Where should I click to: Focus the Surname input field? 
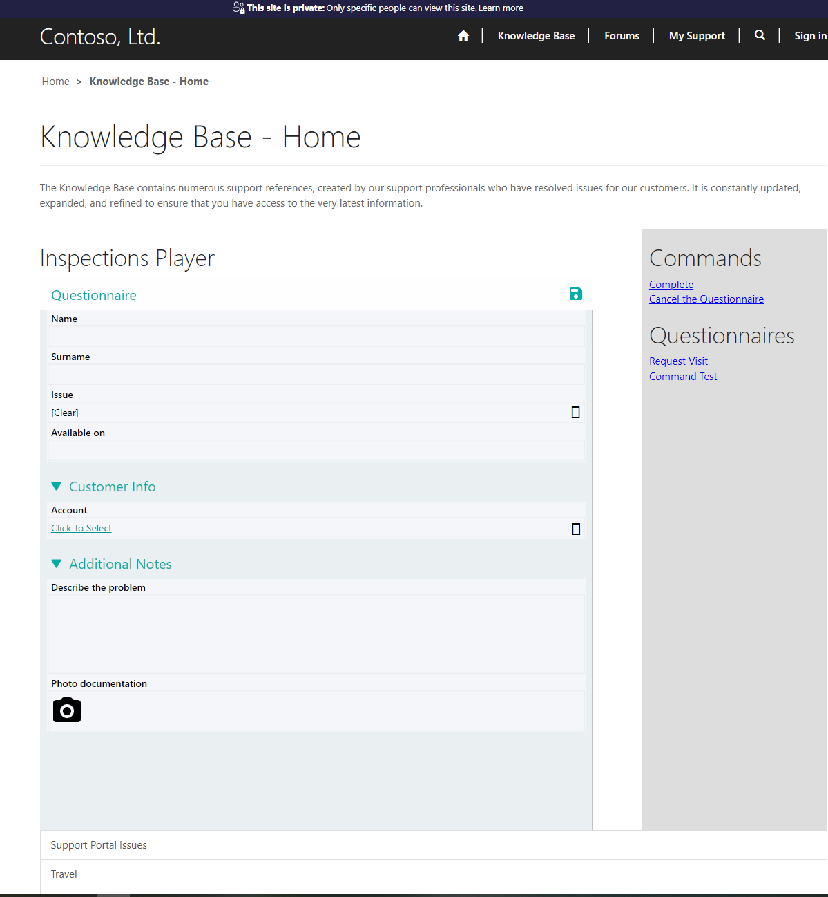tap(316, 375)
